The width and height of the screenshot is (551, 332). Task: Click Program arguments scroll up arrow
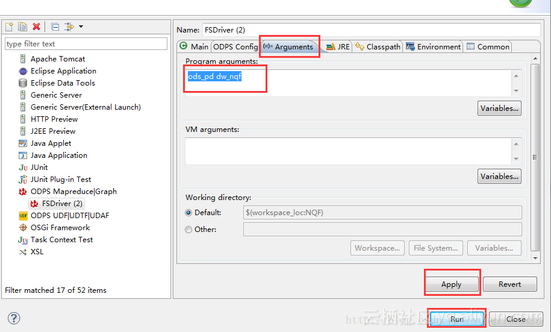(x=516, y=75)
